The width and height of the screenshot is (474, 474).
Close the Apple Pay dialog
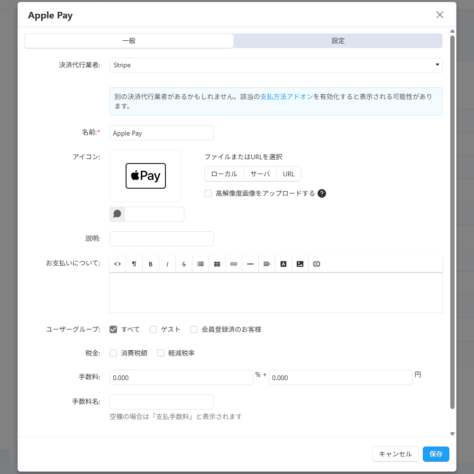point(440,15)
